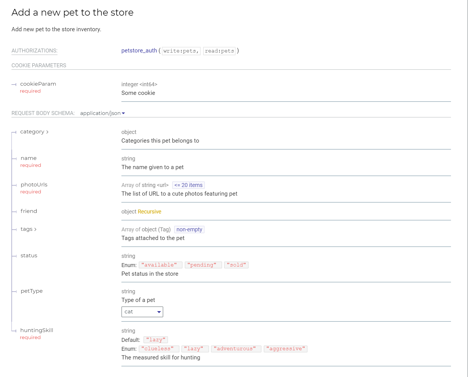Screen dimensions: 468x377
Task: Select the friend property name
Action: (x=29, y=211)
